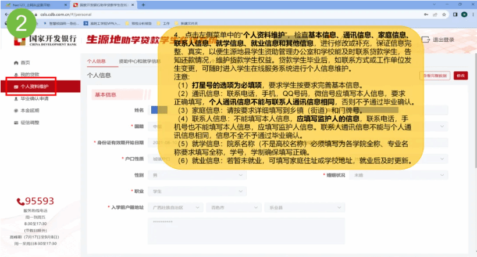Switch to the 个人信息 tab
Screen dimensions: 477x257
(x=96, y=61)
